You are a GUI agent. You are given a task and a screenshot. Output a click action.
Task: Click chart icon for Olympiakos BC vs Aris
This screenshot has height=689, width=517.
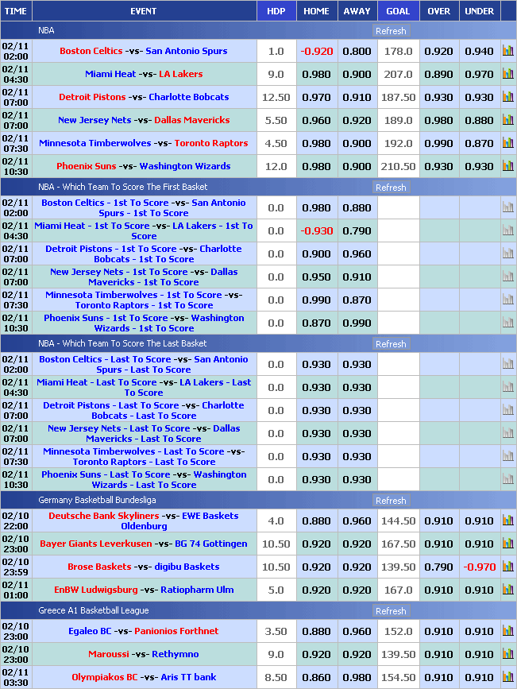pyautogui.click(x=507, y=677)
